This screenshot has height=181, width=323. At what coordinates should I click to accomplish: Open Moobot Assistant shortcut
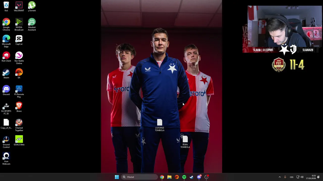[x=32, y=25]
